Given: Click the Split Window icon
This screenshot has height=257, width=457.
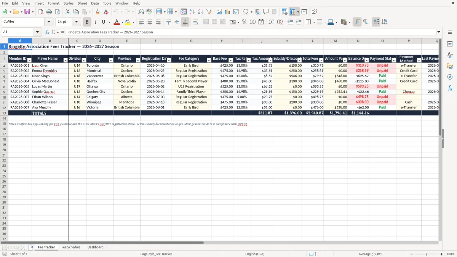Looking at the screenshot, I should click(x=304, y=12).
